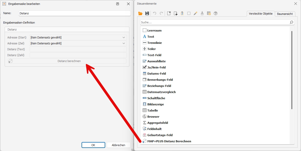Click the open folder icon in toolbar
The width and height of the screenshot is (301, 151).
[x=140, y=14]
